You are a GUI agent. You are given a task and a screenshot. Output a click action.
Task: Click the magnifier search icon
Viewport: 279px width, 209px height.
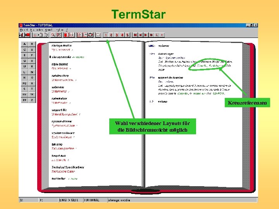(53, 35)
